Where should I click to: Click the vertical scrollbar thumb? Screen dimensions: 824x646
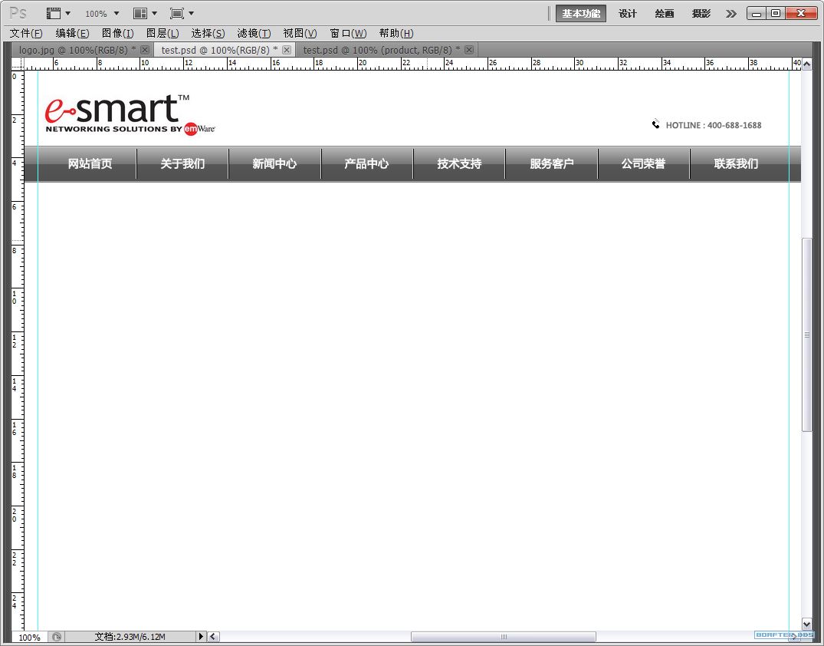click(806, 335)
